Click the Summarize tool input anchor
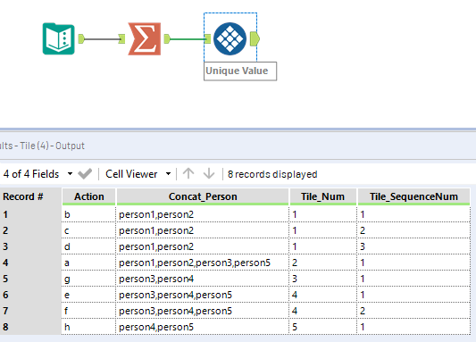Screen dimensions: 476x342 121,38
